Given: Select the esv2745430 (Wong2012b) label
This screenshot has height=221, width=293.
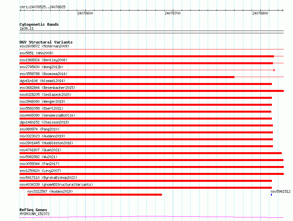Looking at the screenshot, I should (41, 67).
